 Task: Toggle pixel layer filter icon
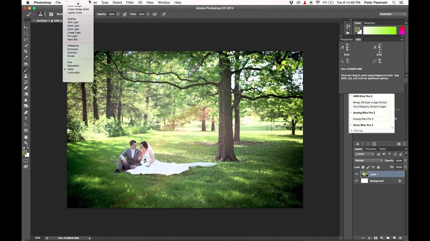tap(379, 154)
